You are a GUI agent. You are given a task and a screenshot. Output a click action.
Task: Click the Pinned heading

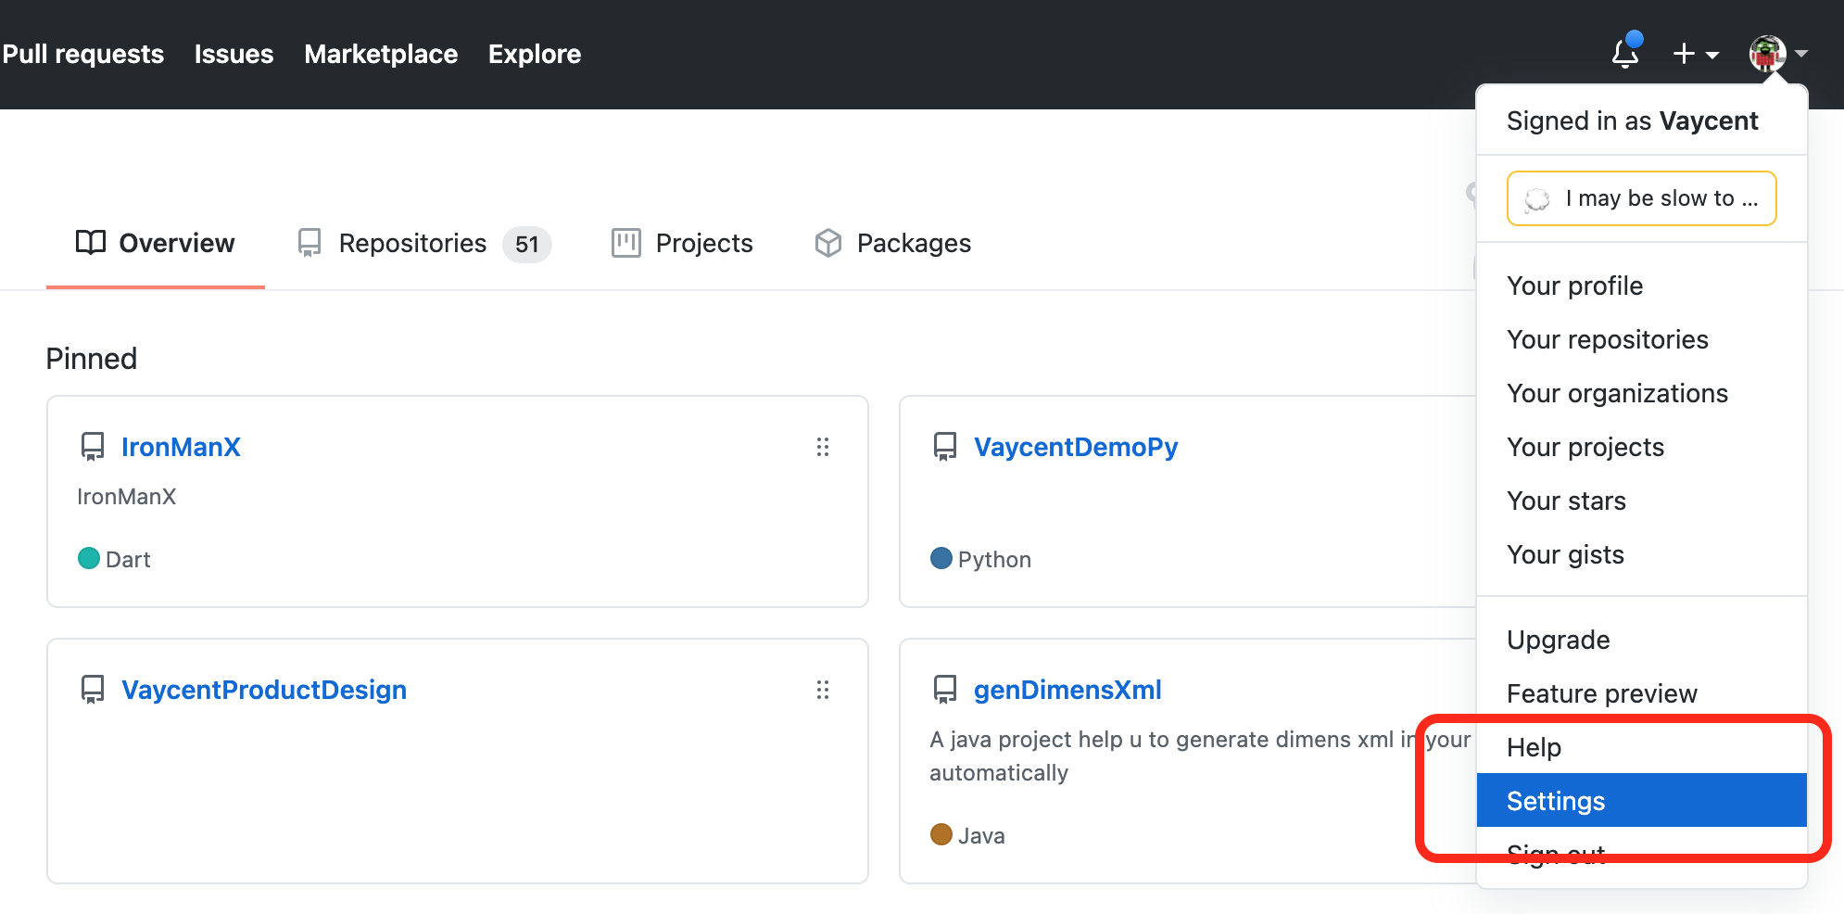(92, 359)
